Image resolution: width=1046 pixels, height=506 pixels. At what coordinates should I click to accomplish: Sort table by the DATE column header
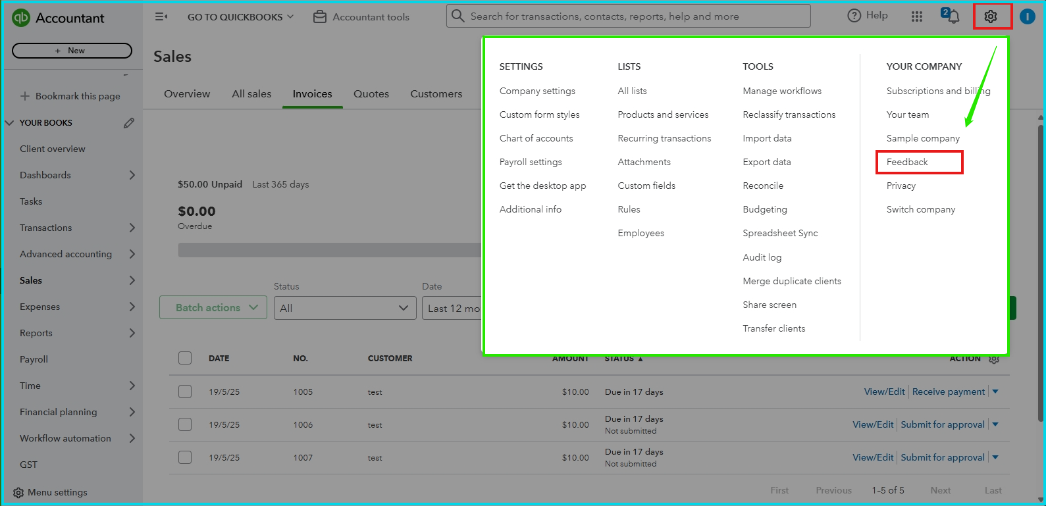click(219, 359)
